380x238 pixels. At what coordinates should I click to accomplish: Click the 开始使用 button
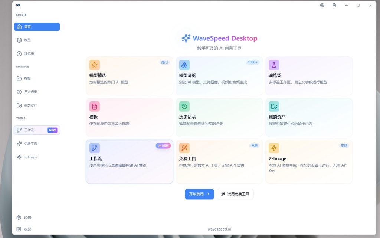199,194
